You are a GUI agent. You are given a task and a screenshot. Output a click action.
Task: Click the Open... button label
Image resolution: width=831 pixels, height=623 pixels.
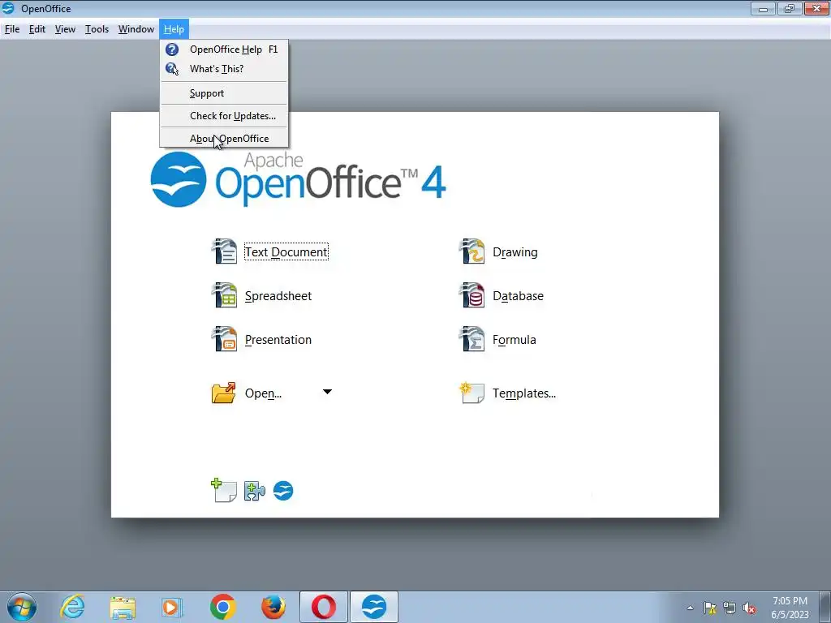(x=264, y=393)
